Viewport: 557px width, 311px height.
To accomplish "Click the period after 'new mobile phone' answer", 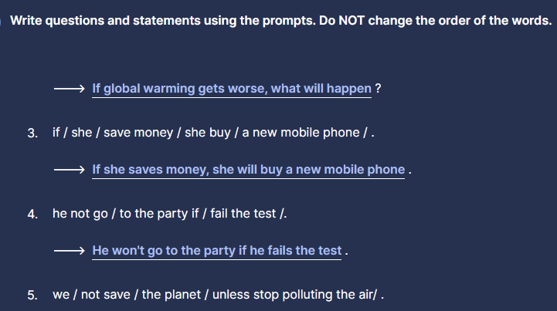I will [410, 171].
